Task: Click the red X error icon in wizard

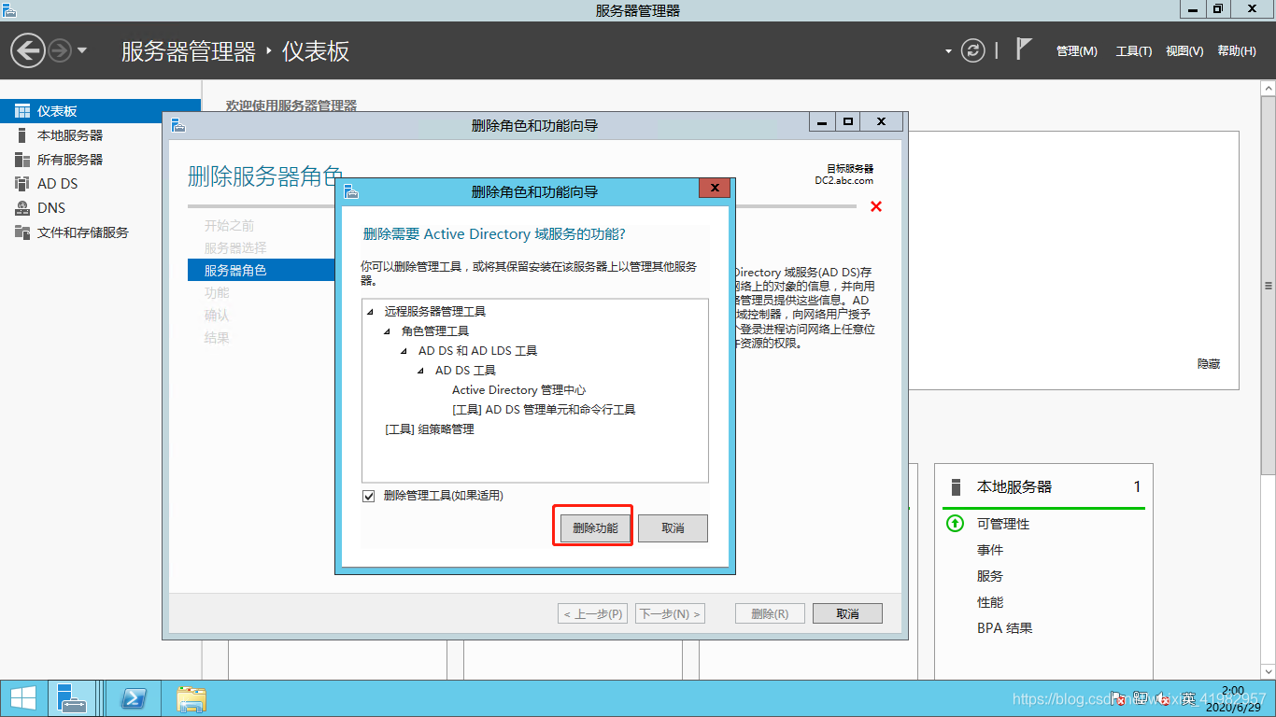Action: pos(876,206)
